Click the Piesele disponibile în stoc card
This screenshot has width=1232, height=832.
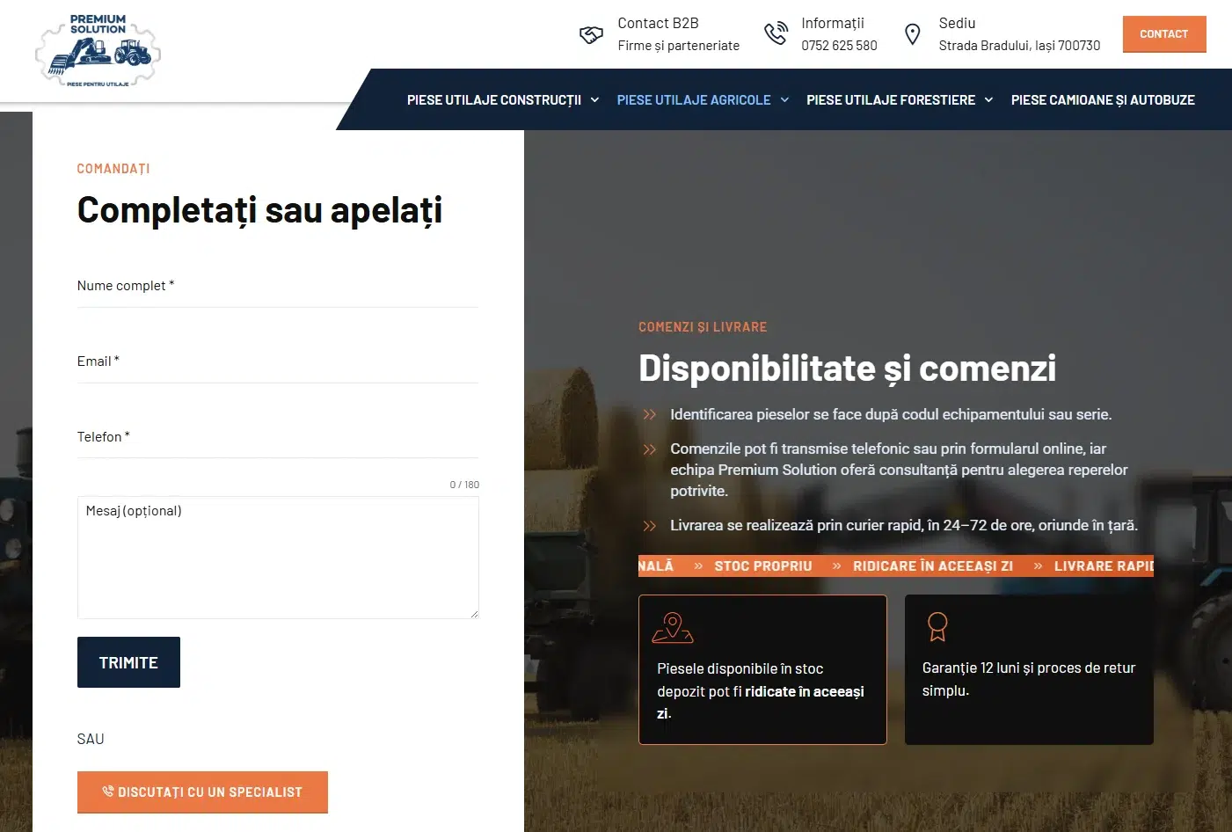tap(762, 669)
